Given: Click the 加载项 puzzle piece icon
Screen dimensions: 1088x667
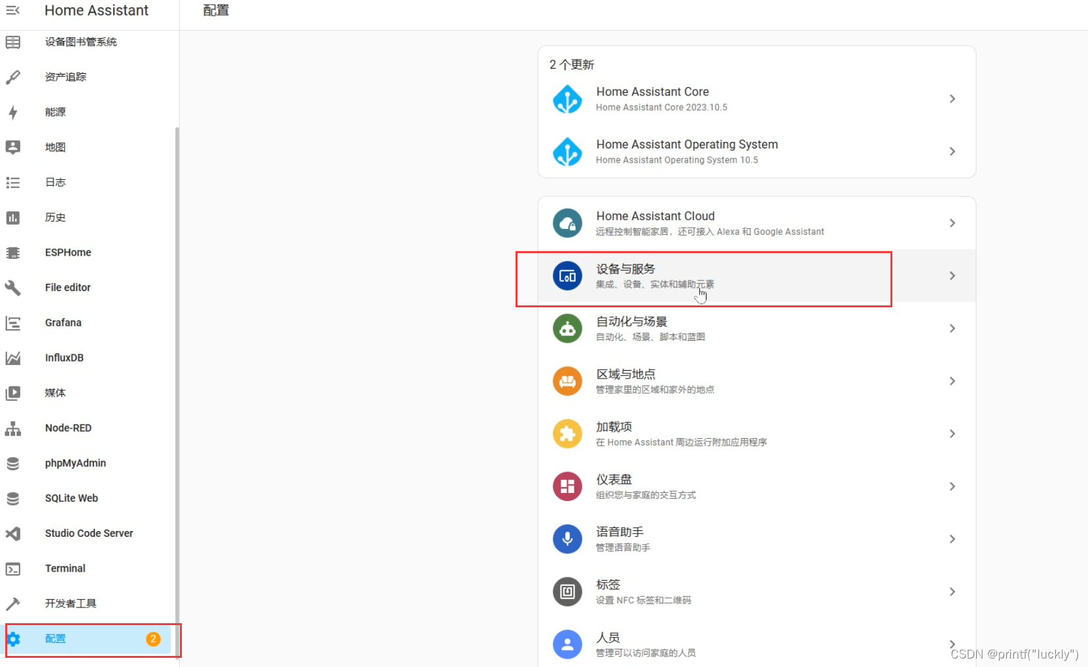Looking at the screenshot, I should coord(567,434).
